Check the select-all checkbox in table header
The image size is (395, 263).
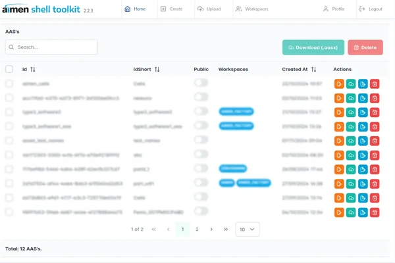click(x=9, y=69)
